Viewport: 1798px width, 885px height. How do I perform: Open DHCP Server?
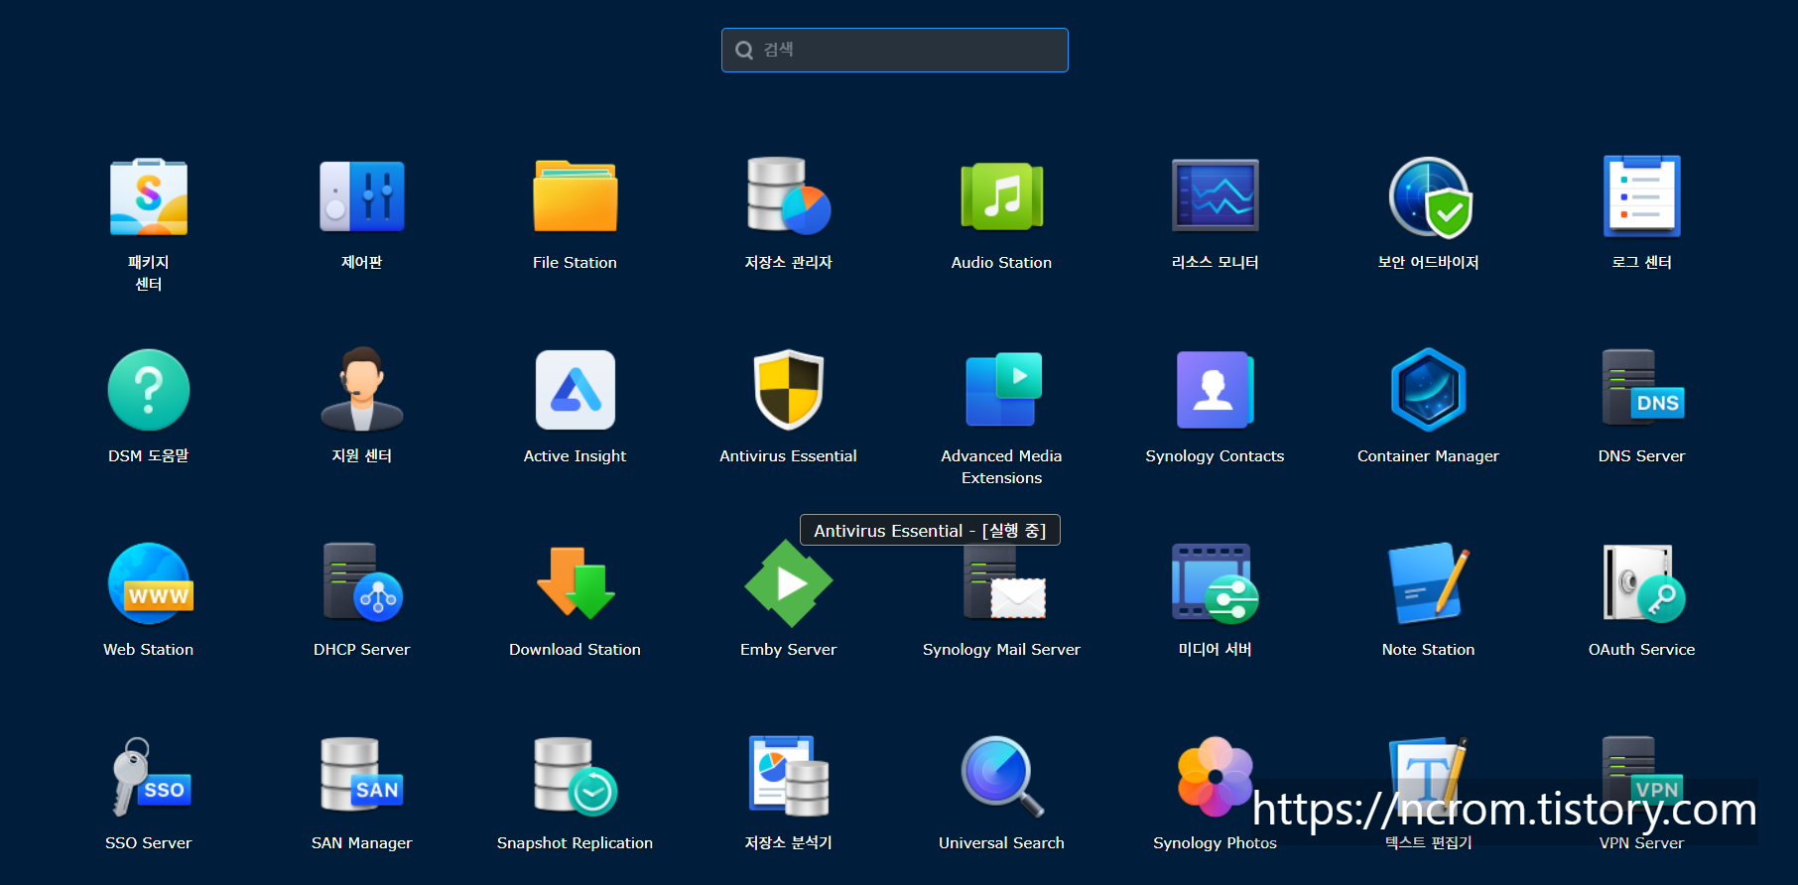click(362, 583)
